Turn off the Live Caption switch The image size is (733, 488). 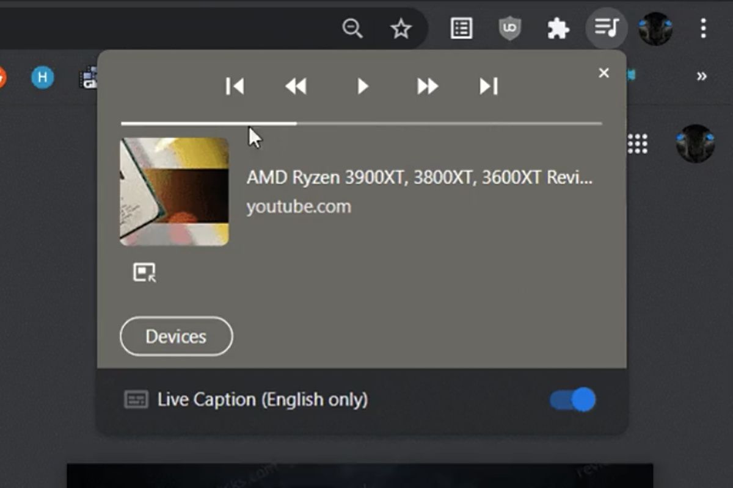[572, 400]
